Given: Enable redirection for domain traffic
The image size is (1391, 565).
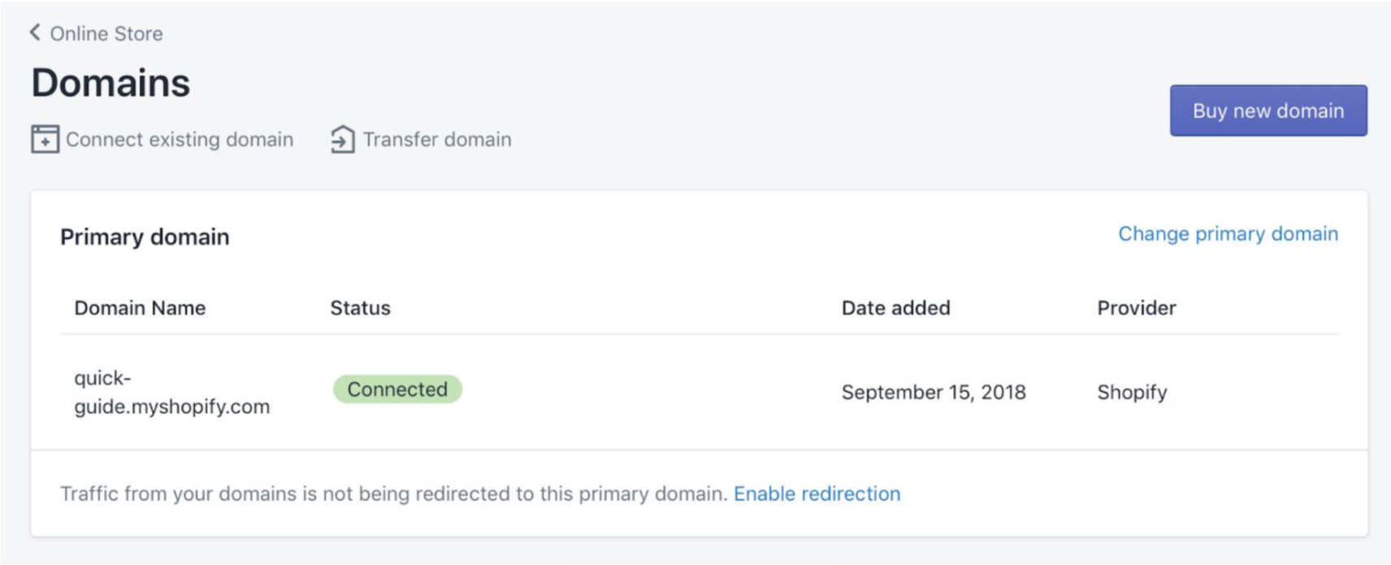Looking at the screenshot, I should (x=817, y=494).
